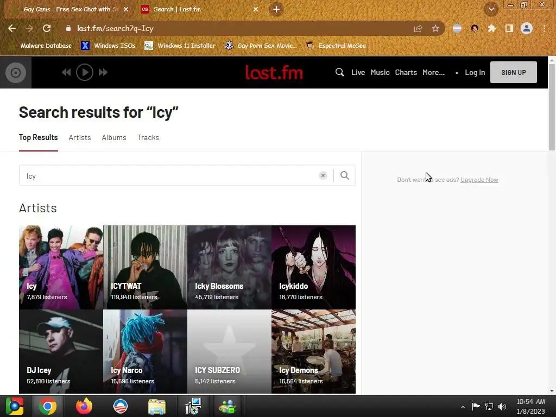
Task: Open the file explorer folder in taskbar
Action: pos(157,406)
